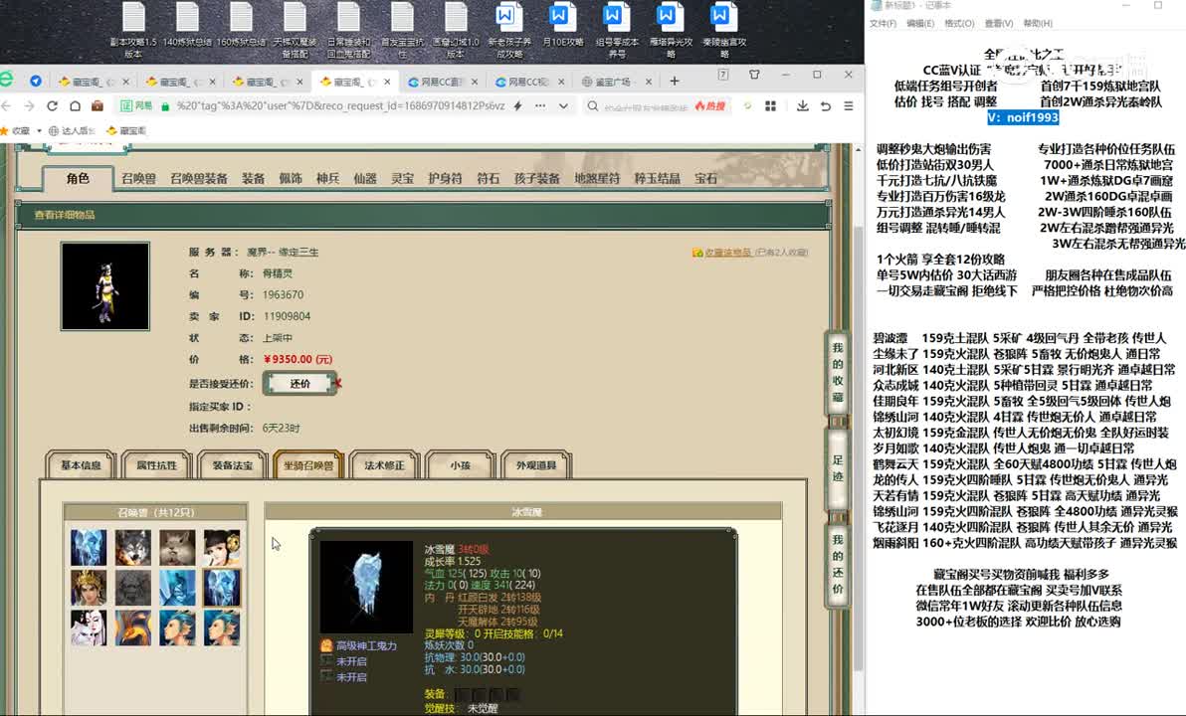Switch to 小孩 sub-tab
Image resolution: width=1186 pixels, height=716 pixels.
pos(461,465)
